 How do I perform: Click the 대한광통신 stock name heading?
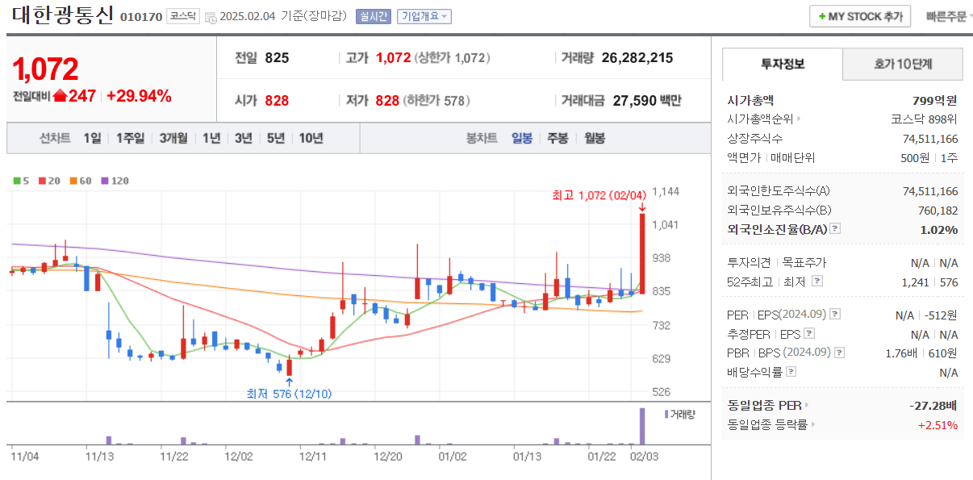[x=62, y=15]
